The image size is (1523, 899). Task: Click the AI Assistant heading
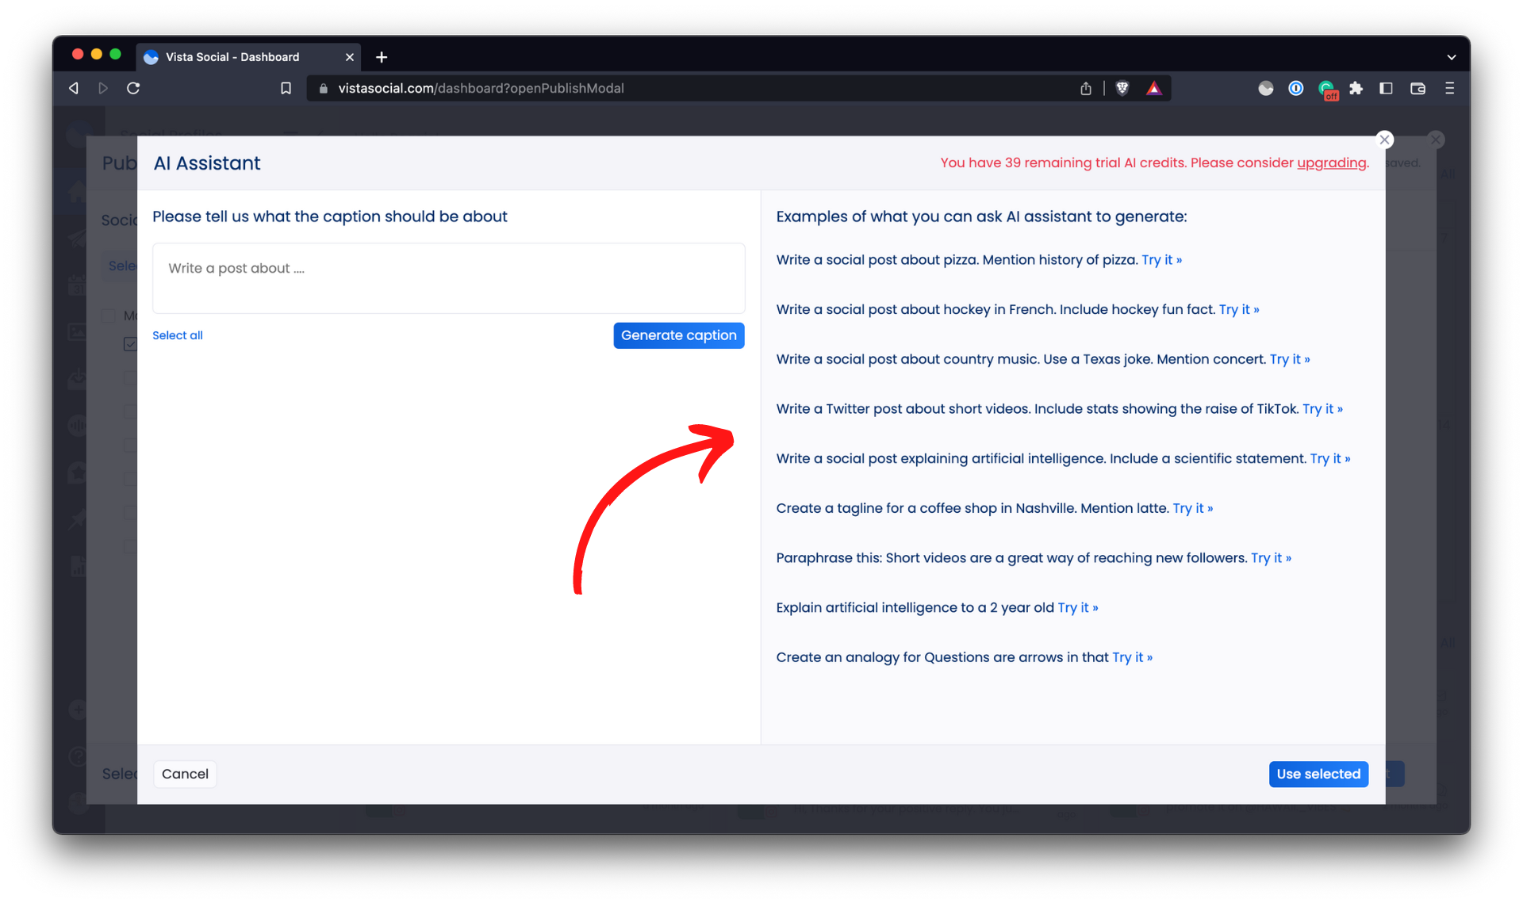(207, 163)
